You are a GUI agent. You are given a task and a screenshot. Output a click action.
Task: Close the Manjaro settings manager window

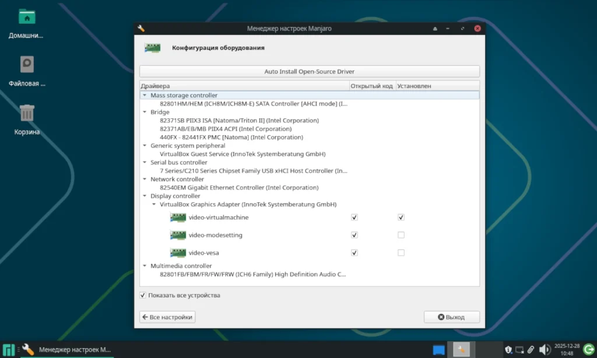click(477, 29)
